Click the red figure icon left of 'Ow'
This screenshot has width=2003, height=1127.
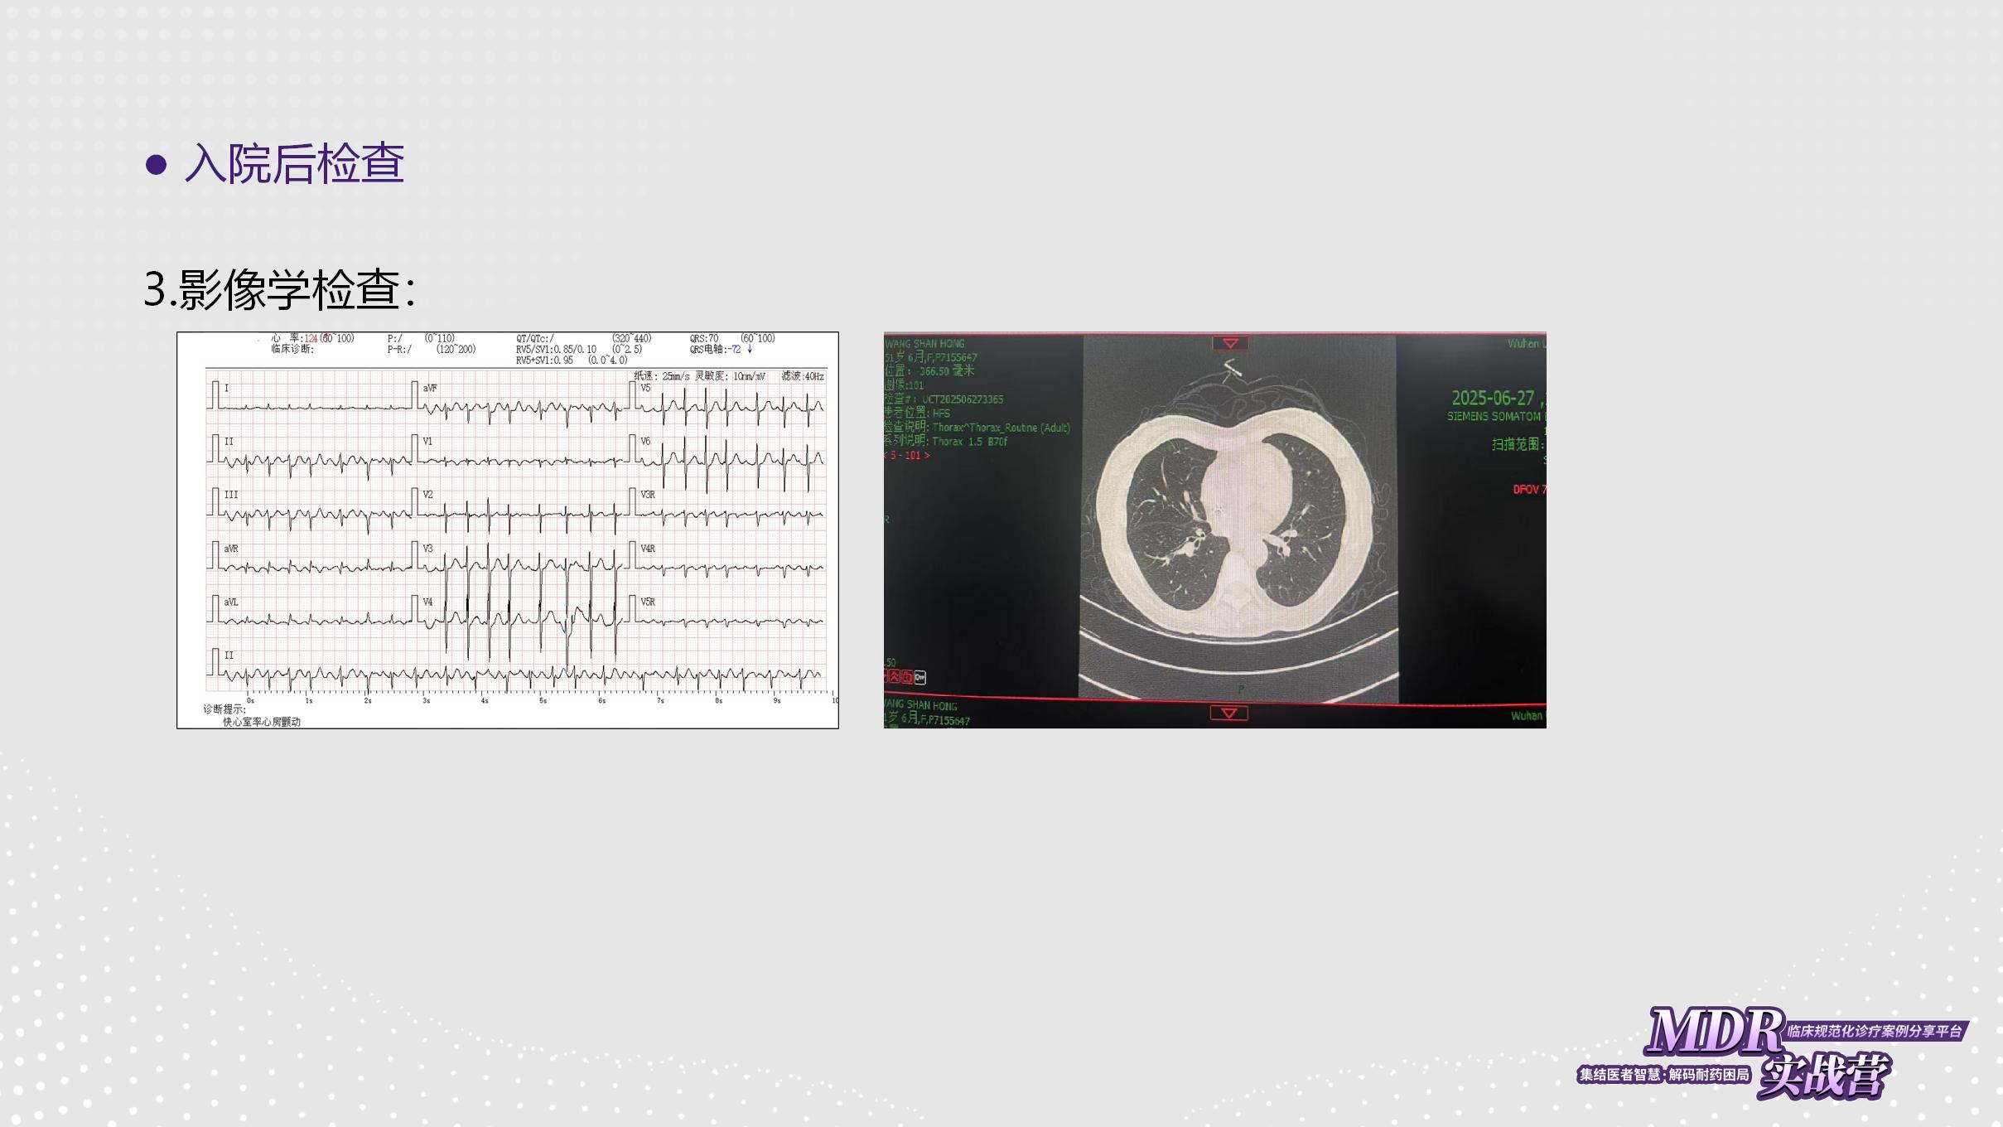(895, 676)
